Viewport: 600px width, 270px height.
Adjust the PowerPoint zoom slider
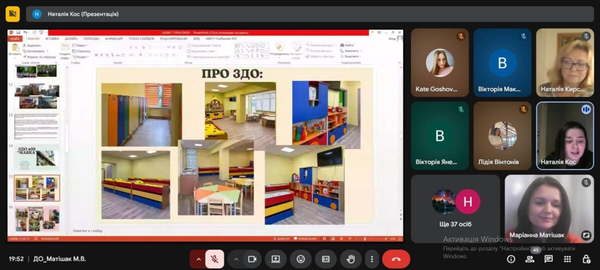click(365, 239)
